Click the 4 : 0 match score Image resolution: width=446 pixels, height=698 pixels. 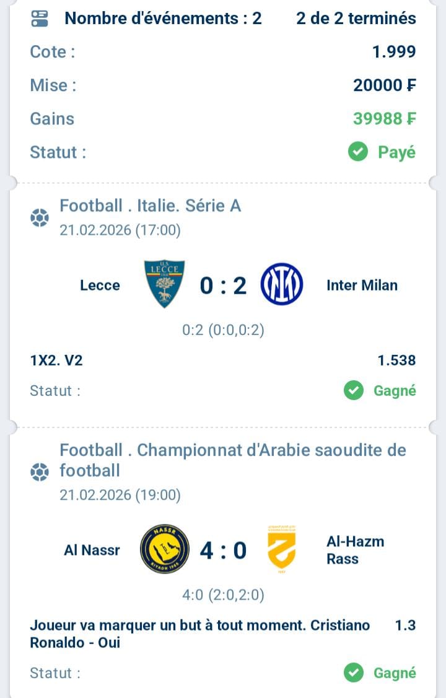coord(223,550)
